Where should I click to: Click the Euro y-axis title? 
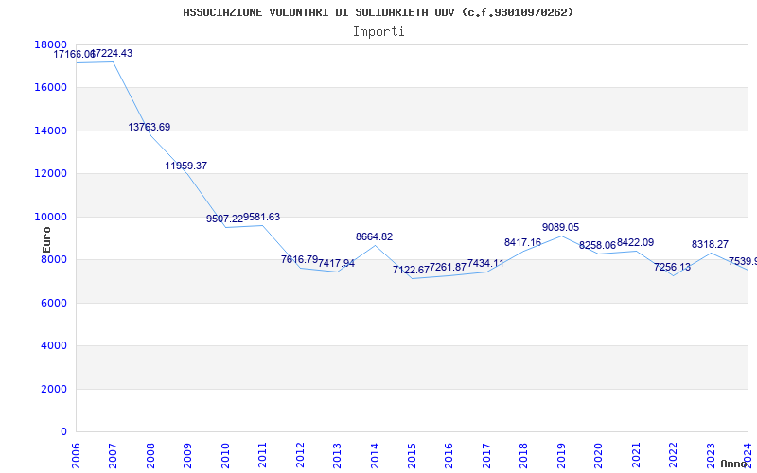click(x=46, y=240)
